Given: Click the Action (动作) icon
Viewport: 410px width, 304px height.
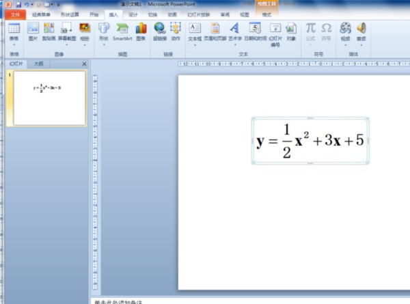Looking at the screenshot, I should 176,29.
